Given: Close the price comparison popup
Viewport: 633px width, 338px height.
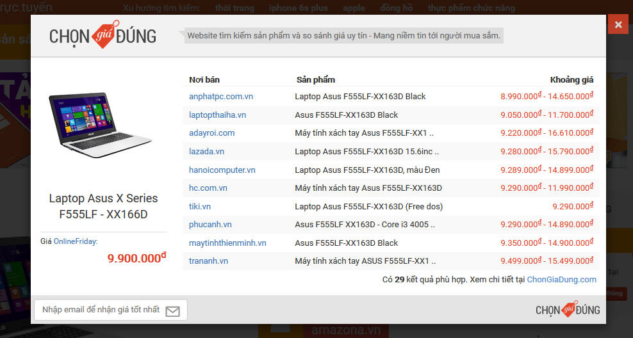Looking at the screenshot, I should (x=618, y=24).
